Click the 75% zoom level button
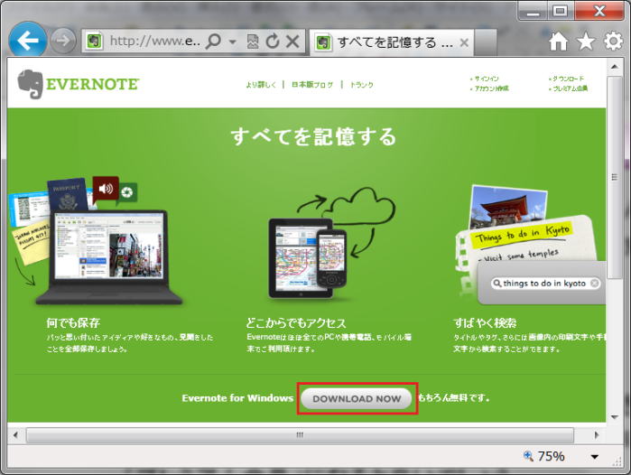Viewport: 631px width, 475px height. click(544, 456)
